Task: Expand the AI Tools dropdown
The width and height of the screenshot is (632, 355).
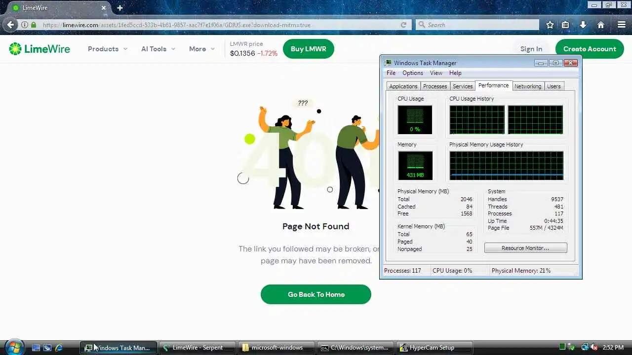Action: (158, 49)
